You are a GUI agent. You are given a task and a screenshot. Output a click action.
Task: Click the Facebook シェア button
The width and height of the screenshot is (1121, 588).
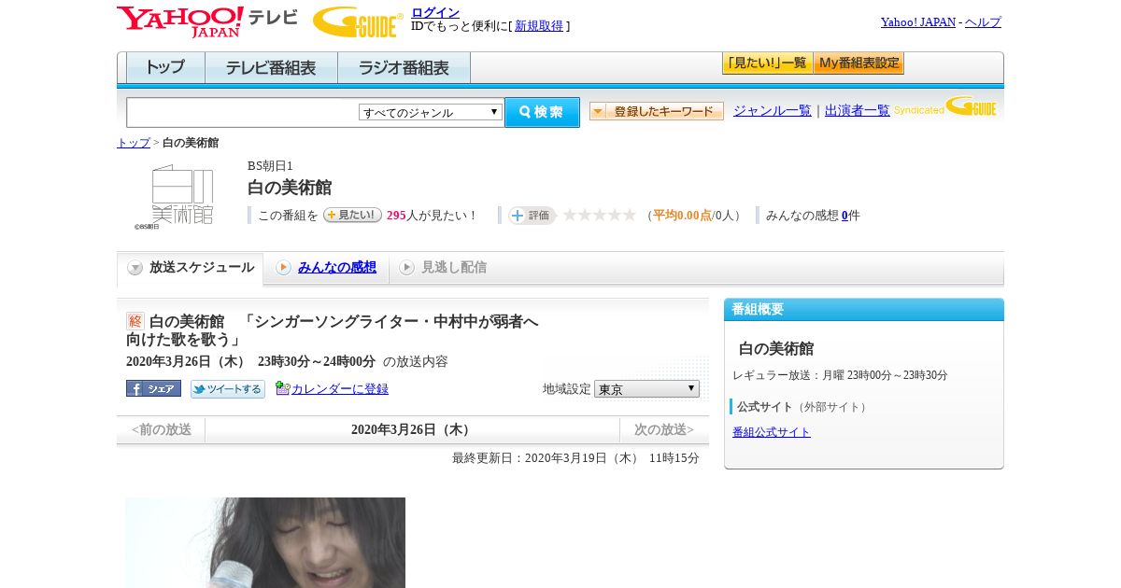[x=153, y=388]
